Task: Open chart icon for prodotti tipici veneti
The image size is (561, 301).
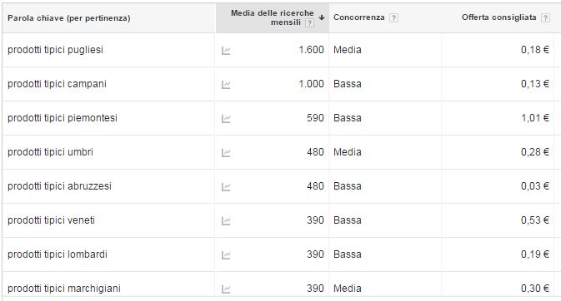Action: click(226, 221)
